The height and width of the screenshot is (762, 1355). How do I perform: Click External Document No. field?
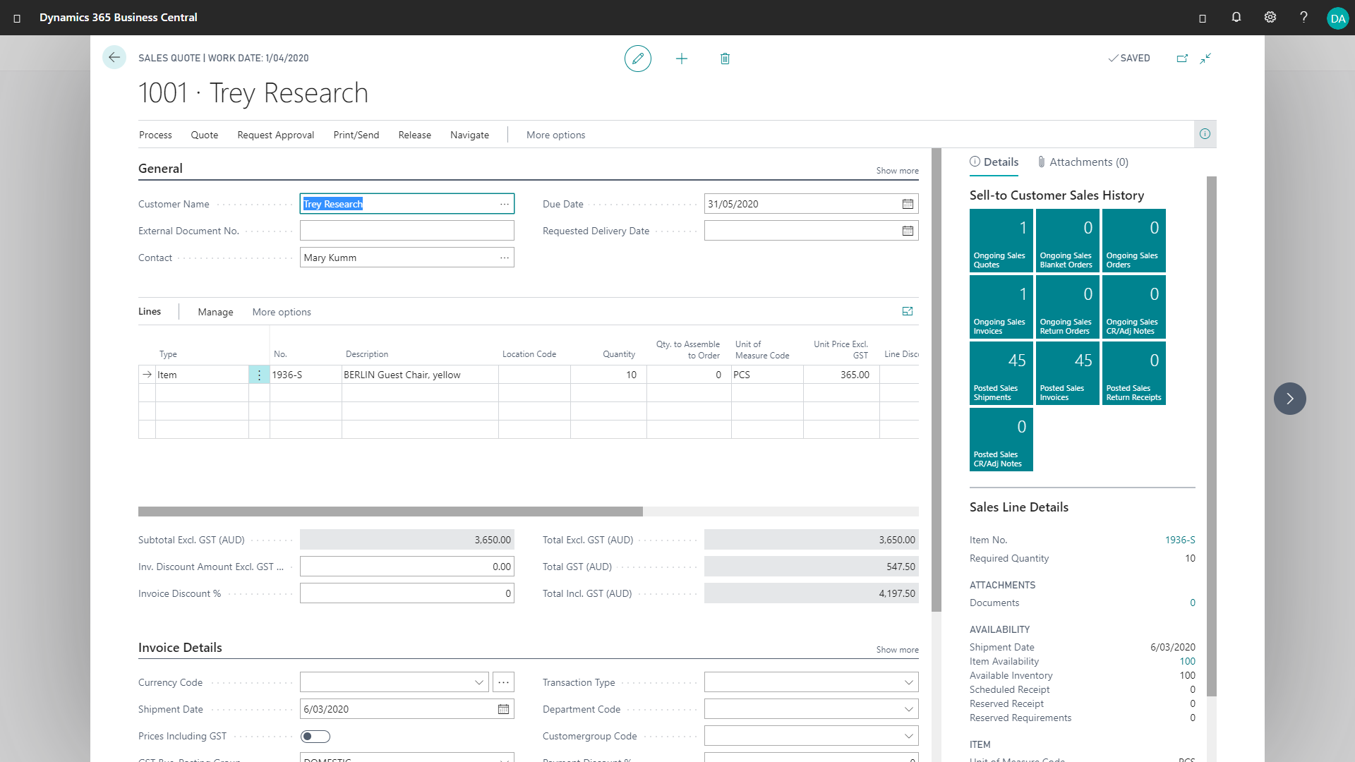click(x=406, y=231)
